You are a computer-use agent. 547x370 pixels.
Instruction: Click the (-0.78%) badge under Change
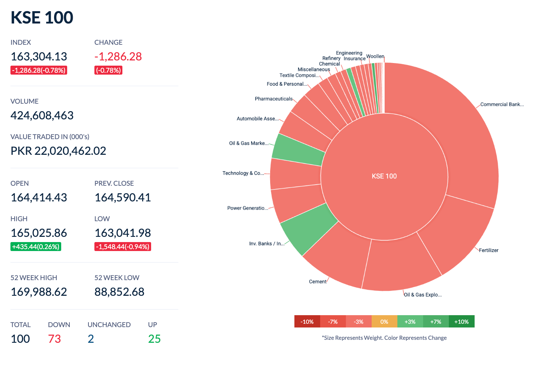point(108,70)
